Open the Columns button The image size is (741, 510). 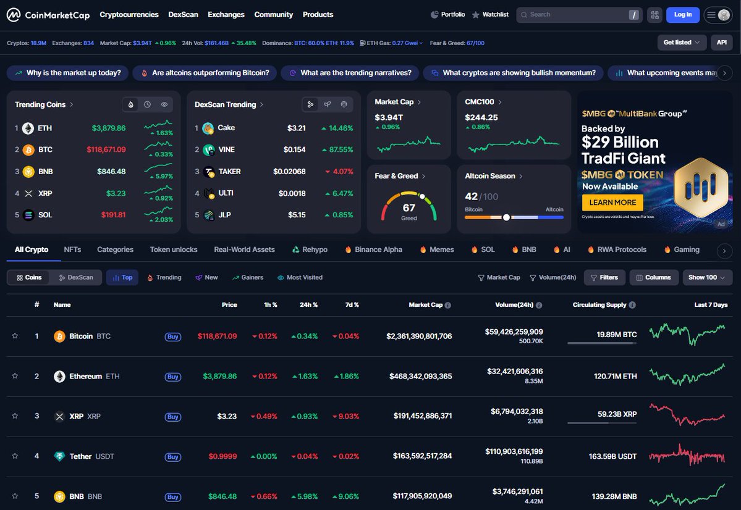point(654,277)
